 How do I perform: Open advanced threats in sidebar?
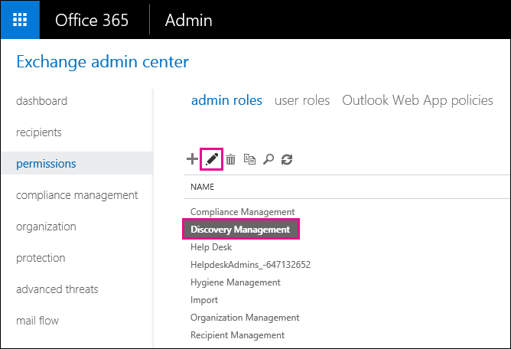tap(57, 289)
